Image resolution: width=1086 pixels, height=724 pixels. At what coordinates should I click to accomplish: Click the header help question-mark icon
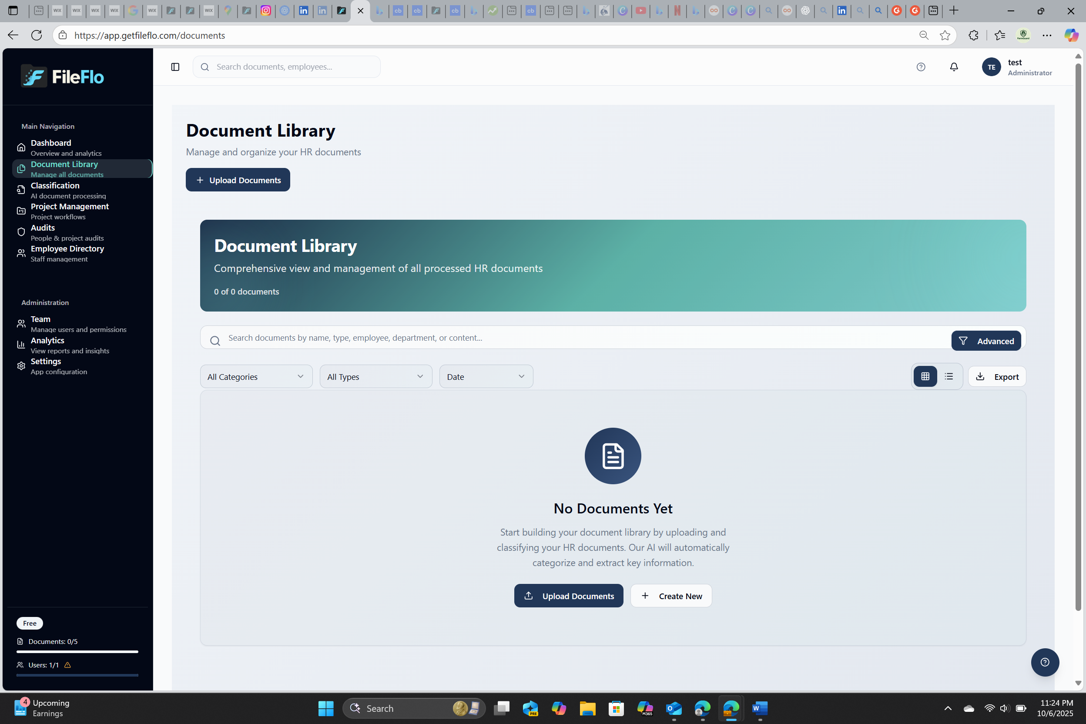pos(921,67)
